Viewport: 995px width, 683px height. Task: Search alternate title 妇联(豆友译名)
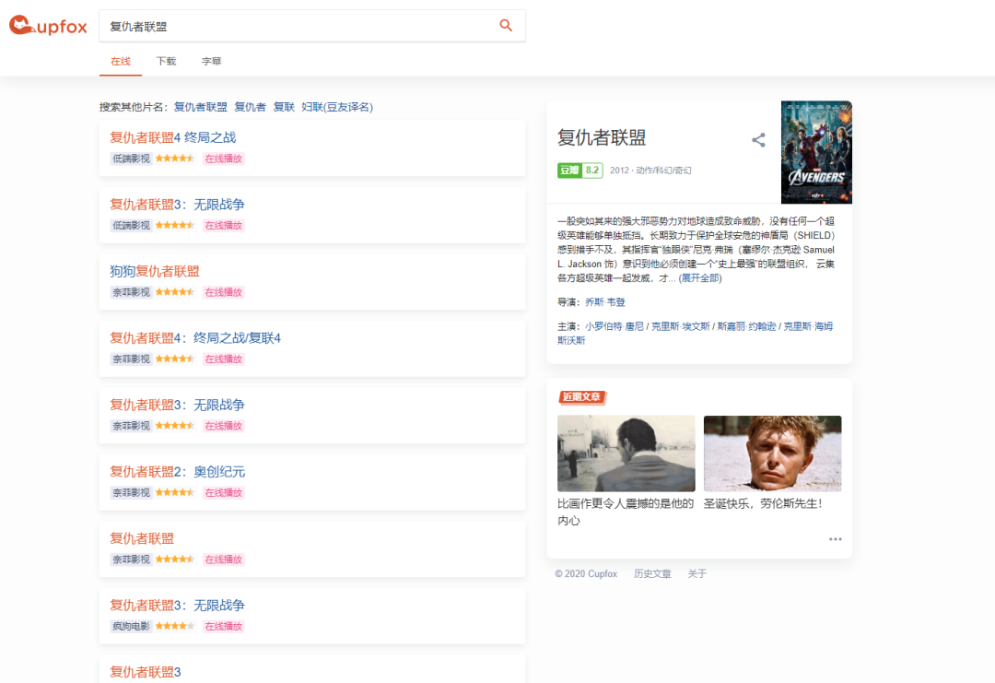pos(337,107)
